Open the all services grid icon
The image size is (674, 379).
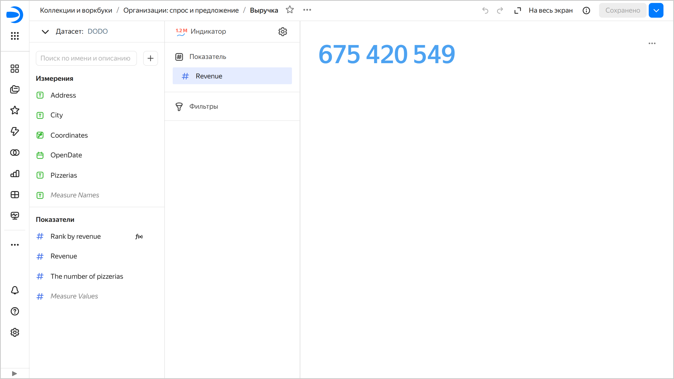15,36
